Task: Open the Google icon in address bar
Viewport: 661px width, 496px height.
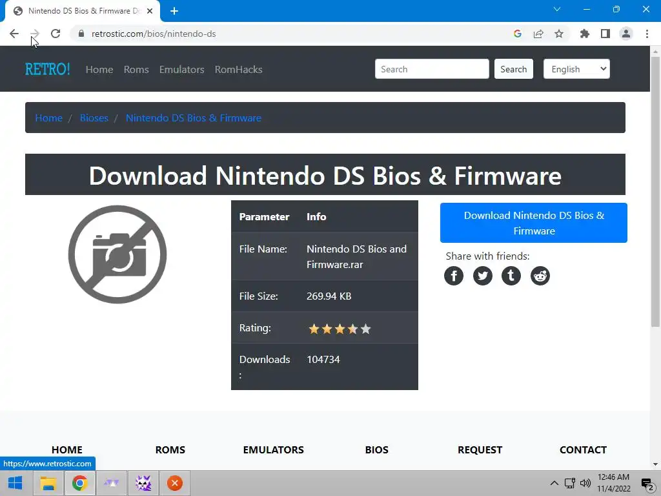Action: tap(518, 34)
